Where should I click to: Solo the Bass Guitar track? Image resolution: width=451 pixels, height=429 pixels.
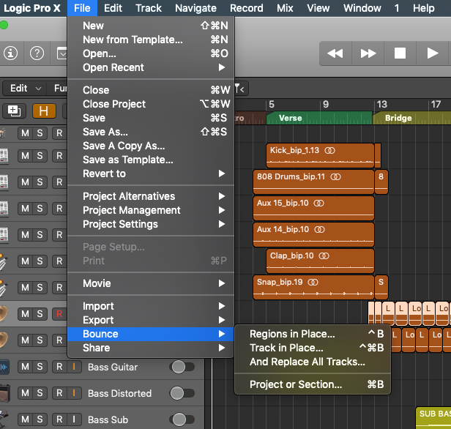pos(40,367)
